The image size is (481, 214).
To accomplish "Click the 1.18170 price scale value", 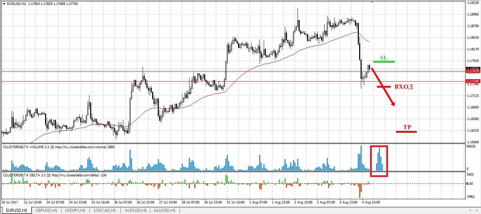I will click(473, 49).
